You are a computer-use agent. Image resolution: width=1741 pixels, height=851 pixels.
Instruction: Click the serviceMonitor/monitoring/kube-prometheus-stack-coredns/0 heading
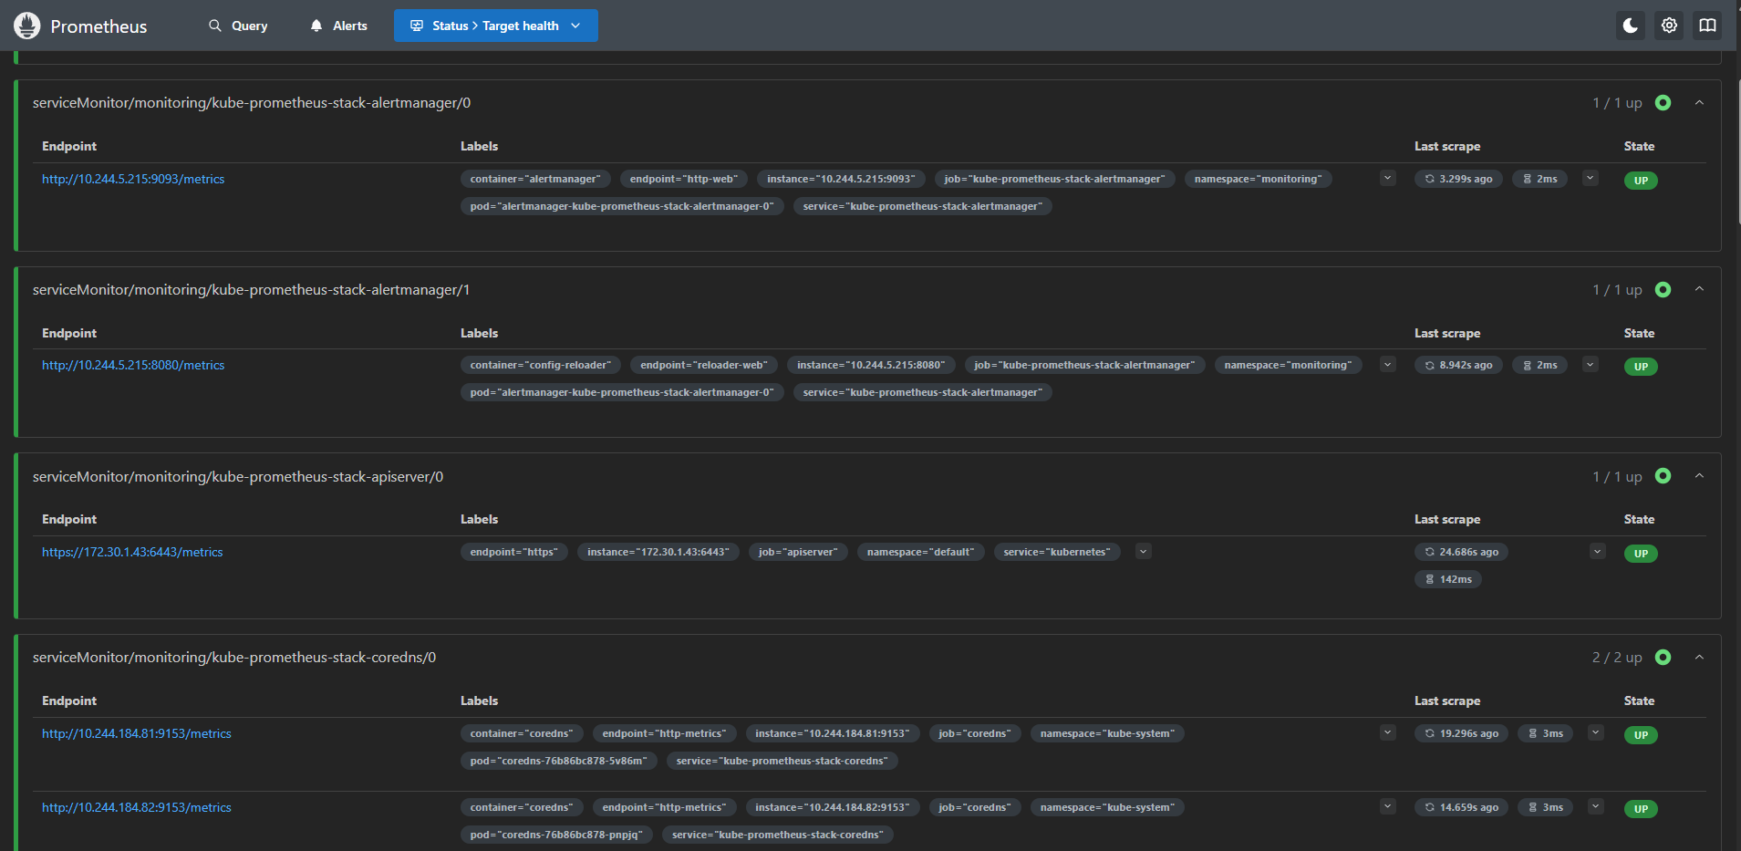point(234,658)
